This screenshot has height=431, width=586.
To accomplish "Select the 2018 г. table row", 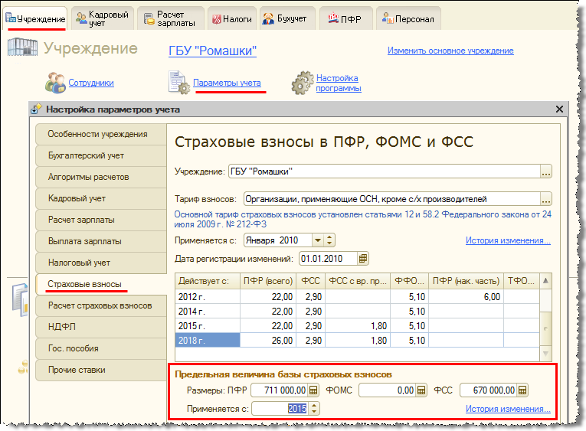I will tap(208, 340).
